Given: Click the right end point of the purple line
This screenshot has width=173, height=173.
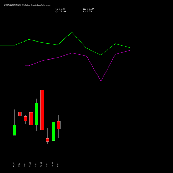Looking at the screenshot, I should [130, 51].
